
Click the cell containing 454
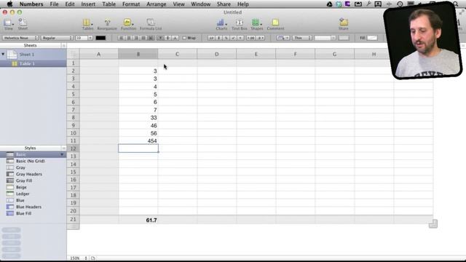[138, 140]
